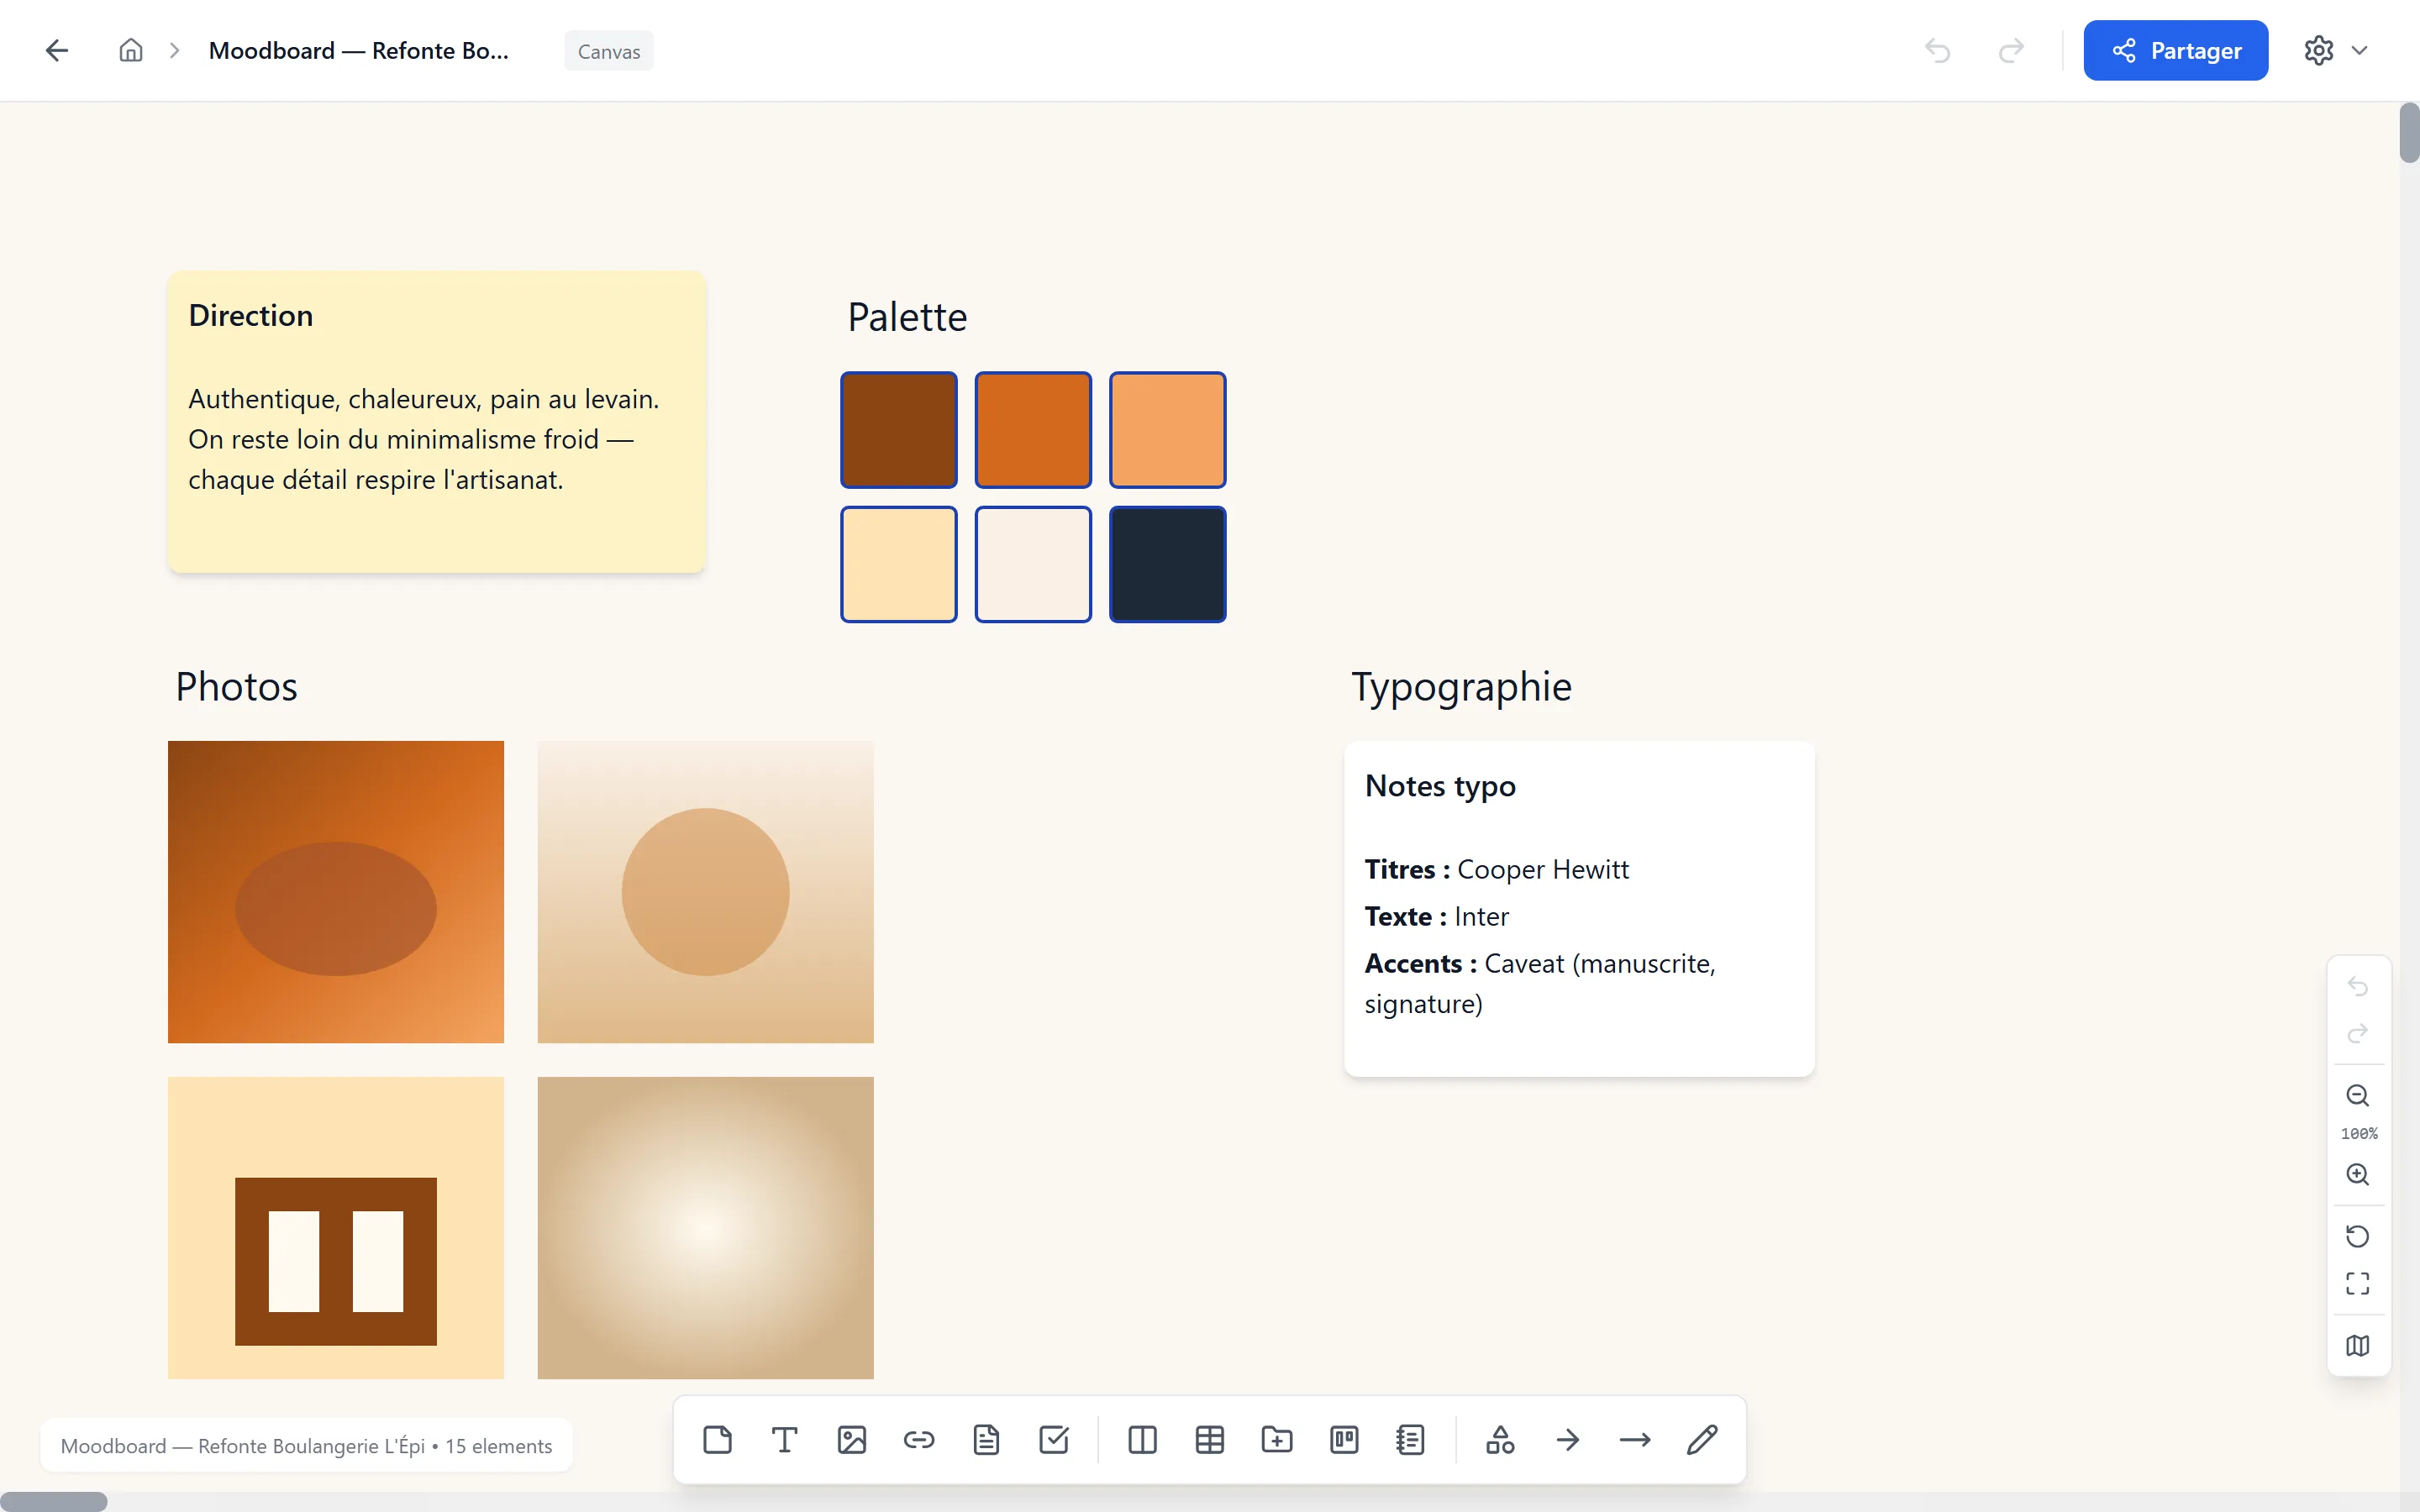Undo in the side zoom panel
Image resolution: width=2420 pixels, height=1512 pixels.
2358,987
